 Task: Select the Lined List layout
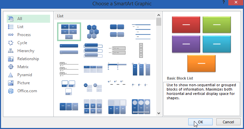[141, 32]
